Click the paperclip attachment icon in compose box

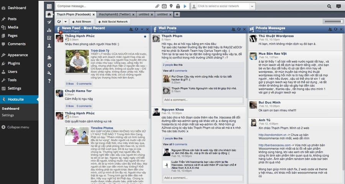pyautogui.click(x=157, y=6)
